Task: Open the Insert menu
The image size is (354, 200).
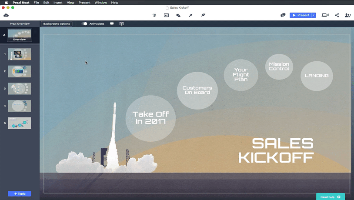Action: pyautogui.click(x=58, y=3)
